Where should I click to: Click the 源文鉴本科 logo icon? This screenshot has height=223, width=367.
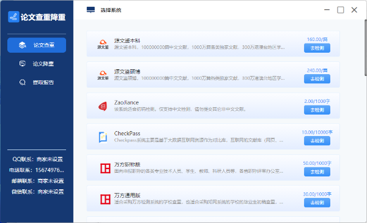pos(103,44)
